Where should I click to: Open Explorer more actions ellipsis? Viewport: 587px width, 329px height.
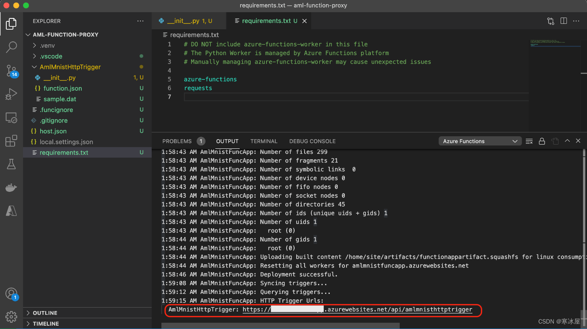click(140, 21)
